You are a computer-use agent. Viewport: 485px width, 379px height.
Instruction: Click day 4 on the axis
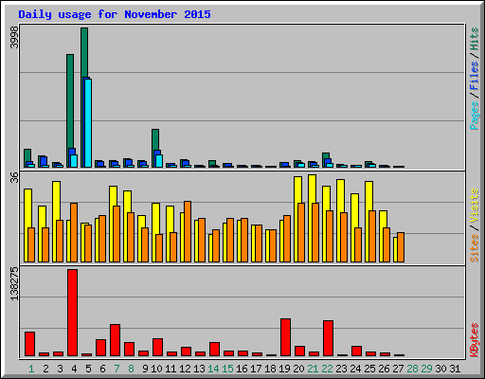point(74,369)
